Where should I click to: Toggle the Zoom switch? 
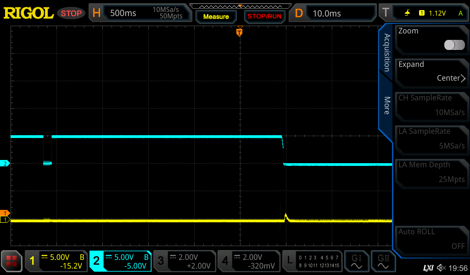pos(454,45)
